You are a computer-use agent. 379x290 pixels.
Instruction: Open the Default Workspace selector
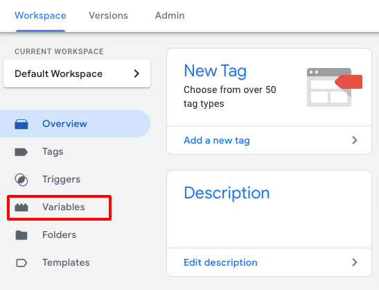tap(77, 74)
